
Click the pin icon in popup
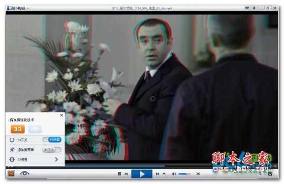12,150
